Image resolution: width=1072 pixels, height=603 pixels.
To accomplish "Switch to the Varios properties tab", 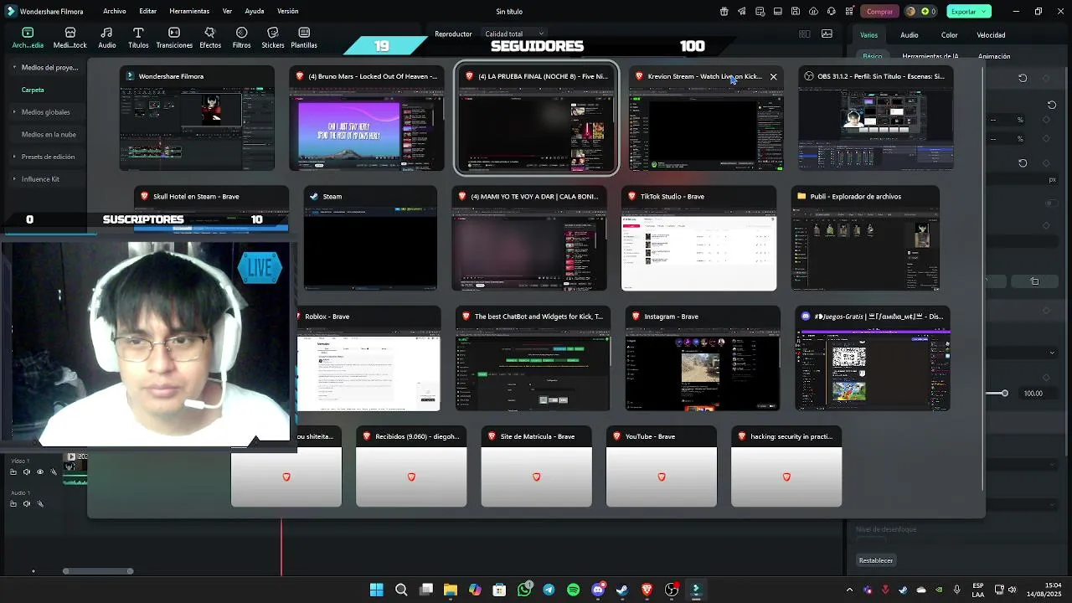I will (x=868, y=35).
